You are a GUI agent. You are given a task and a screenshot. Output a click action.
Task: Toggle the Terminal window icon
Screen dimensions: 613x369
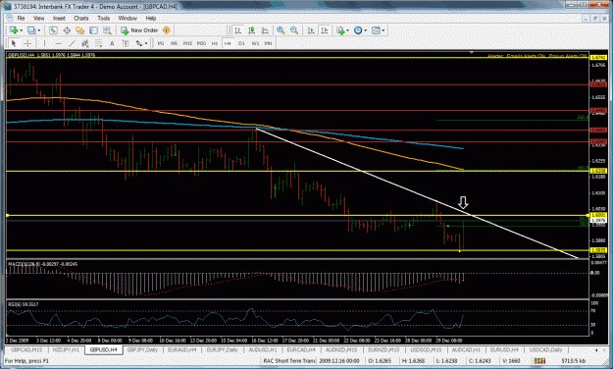coord(93,30)
